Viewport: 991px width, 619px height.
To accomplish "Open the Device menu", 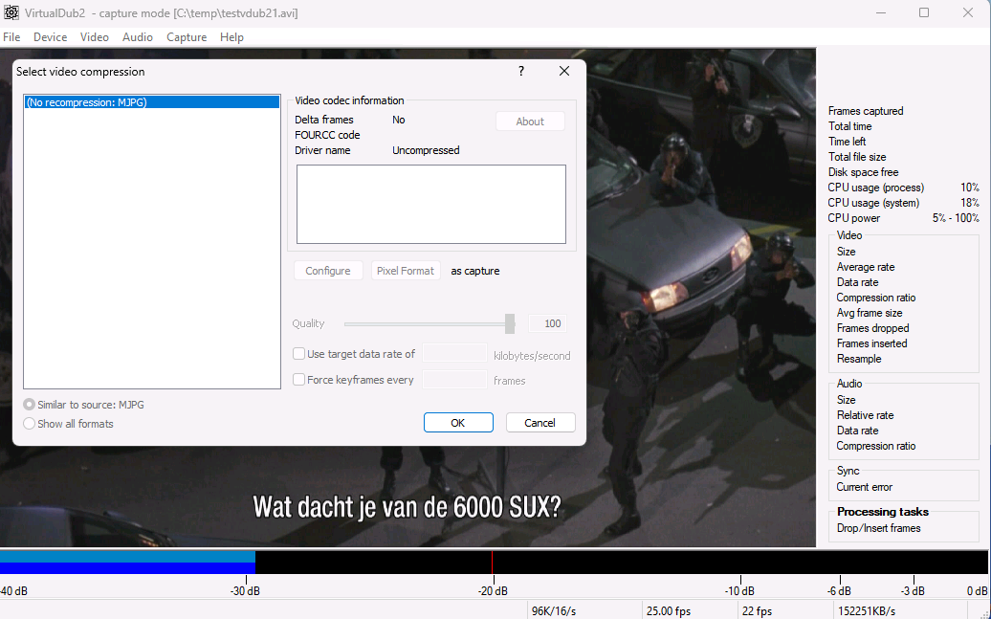I will (50, 37).
